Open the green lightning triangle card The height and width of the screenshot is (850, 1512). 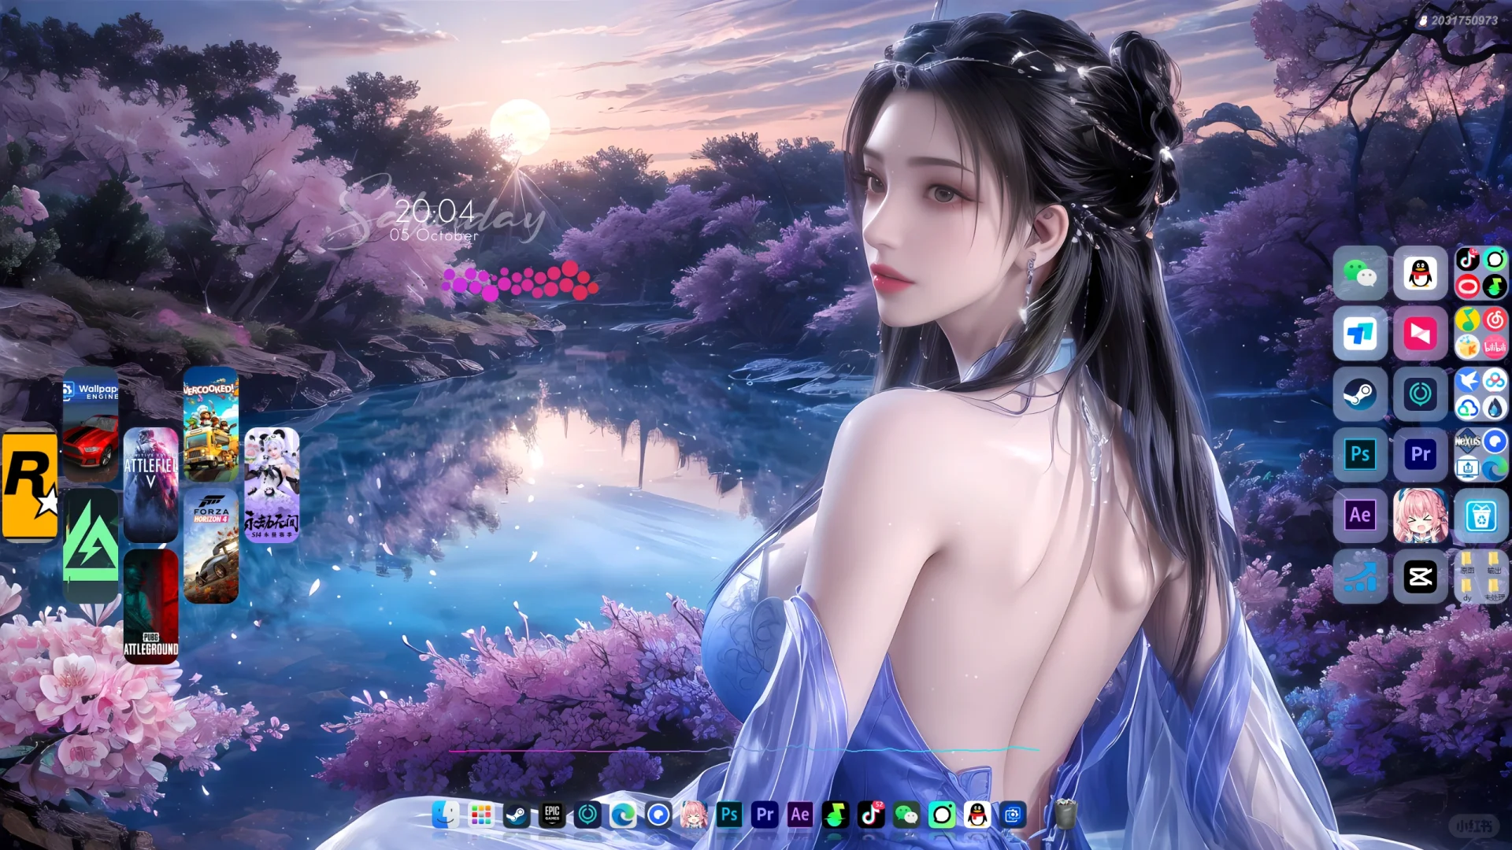pos(91,545)
